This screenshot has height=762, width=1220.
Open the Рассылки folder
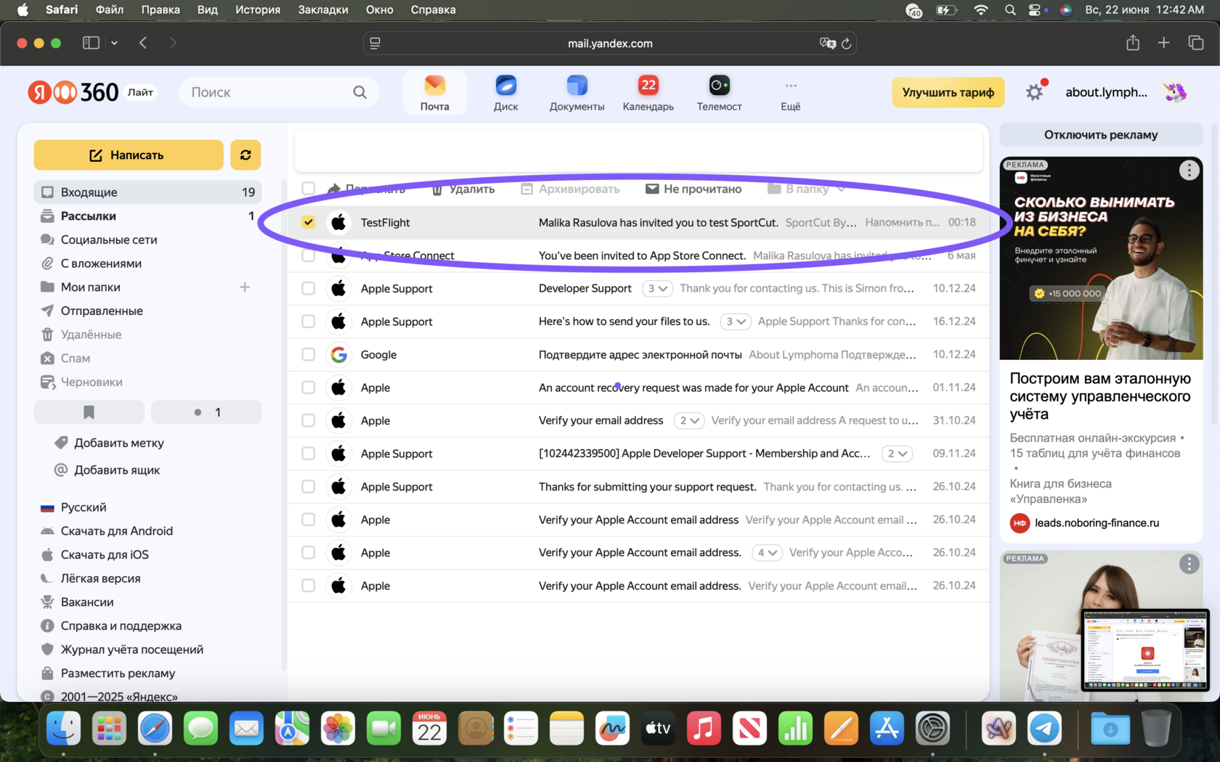tap(148, 216)
